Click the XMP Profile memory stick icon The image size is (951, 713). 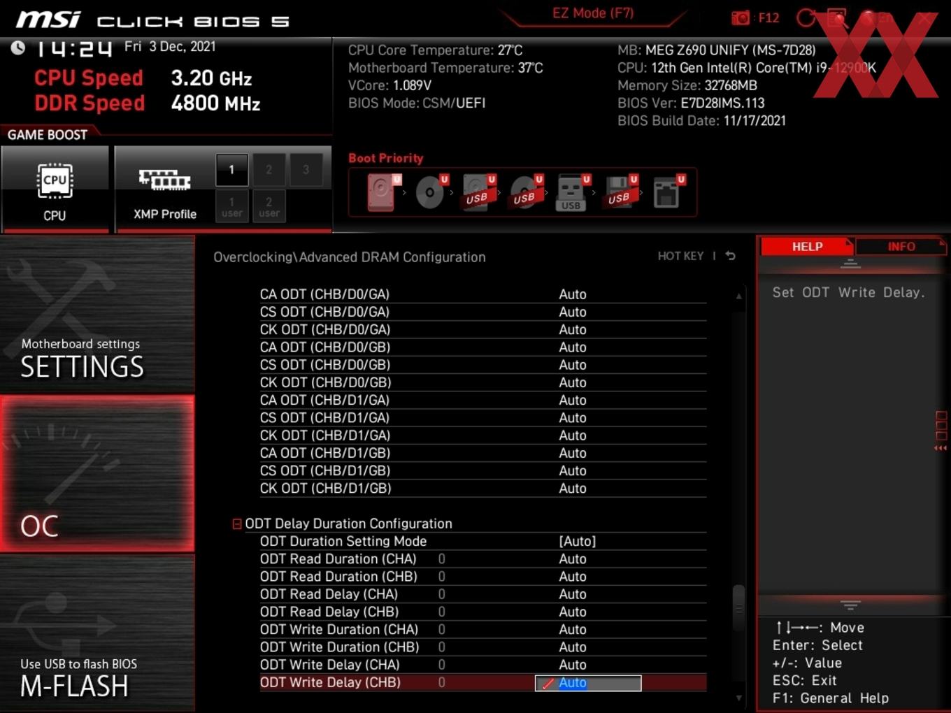(164, 180)
